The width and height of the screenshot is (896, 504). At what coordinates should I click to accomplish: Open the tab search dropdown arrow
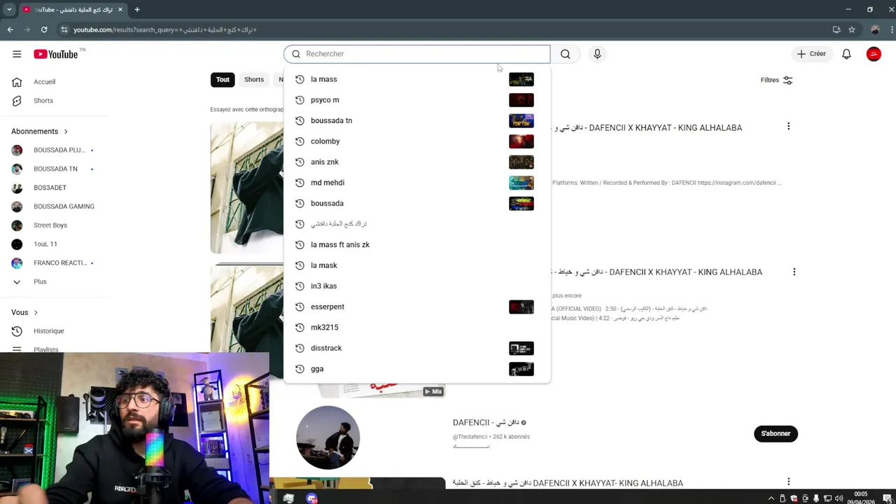tap(9, 10)
